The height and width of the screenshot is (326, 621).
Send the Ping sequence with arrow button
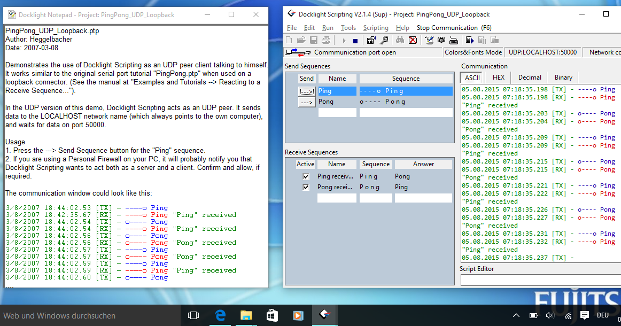click(307, 91)
